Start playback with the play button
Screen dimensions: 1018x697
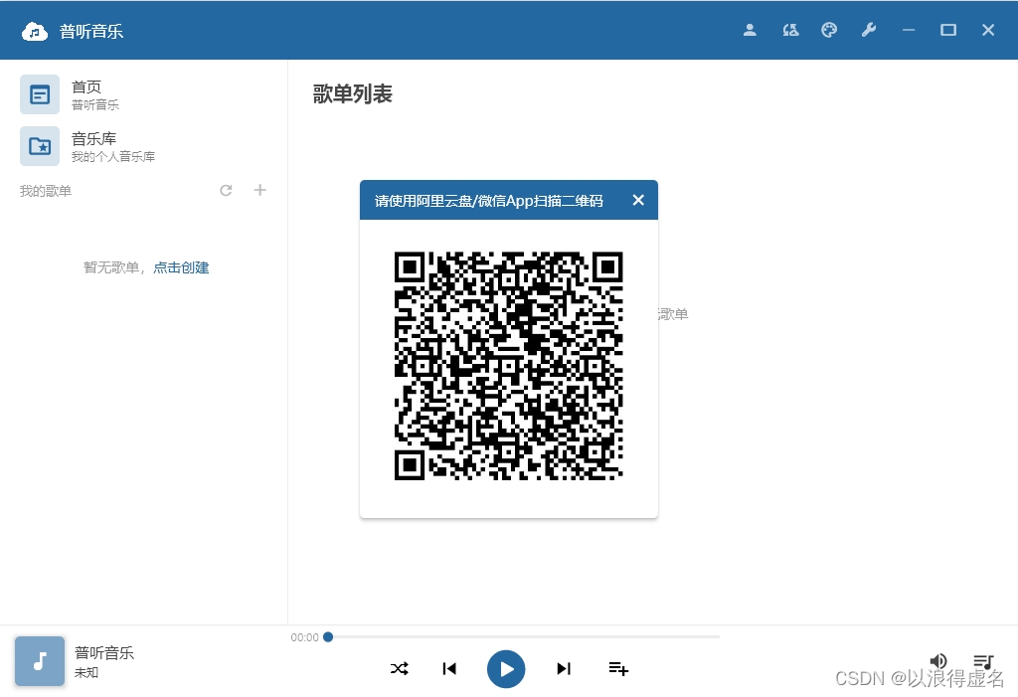click(506, 669)
